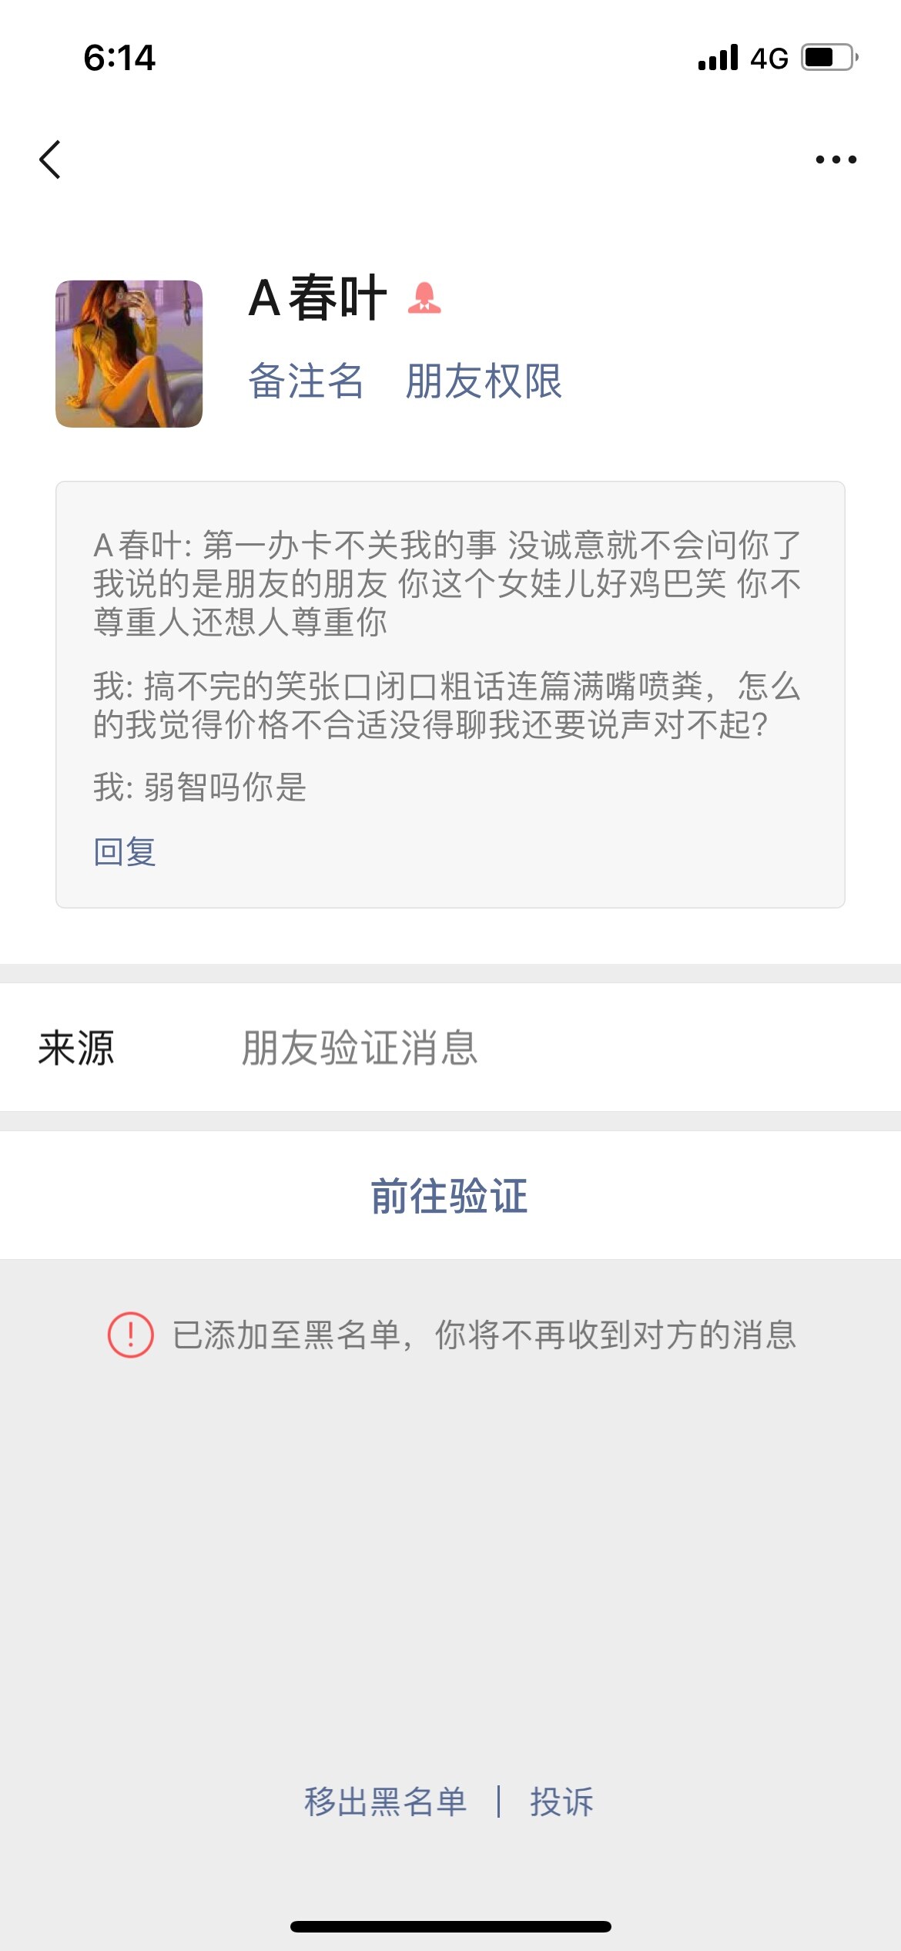Tap the cellular signal strength icon
901x1951 pixels.
click(718, 58)
